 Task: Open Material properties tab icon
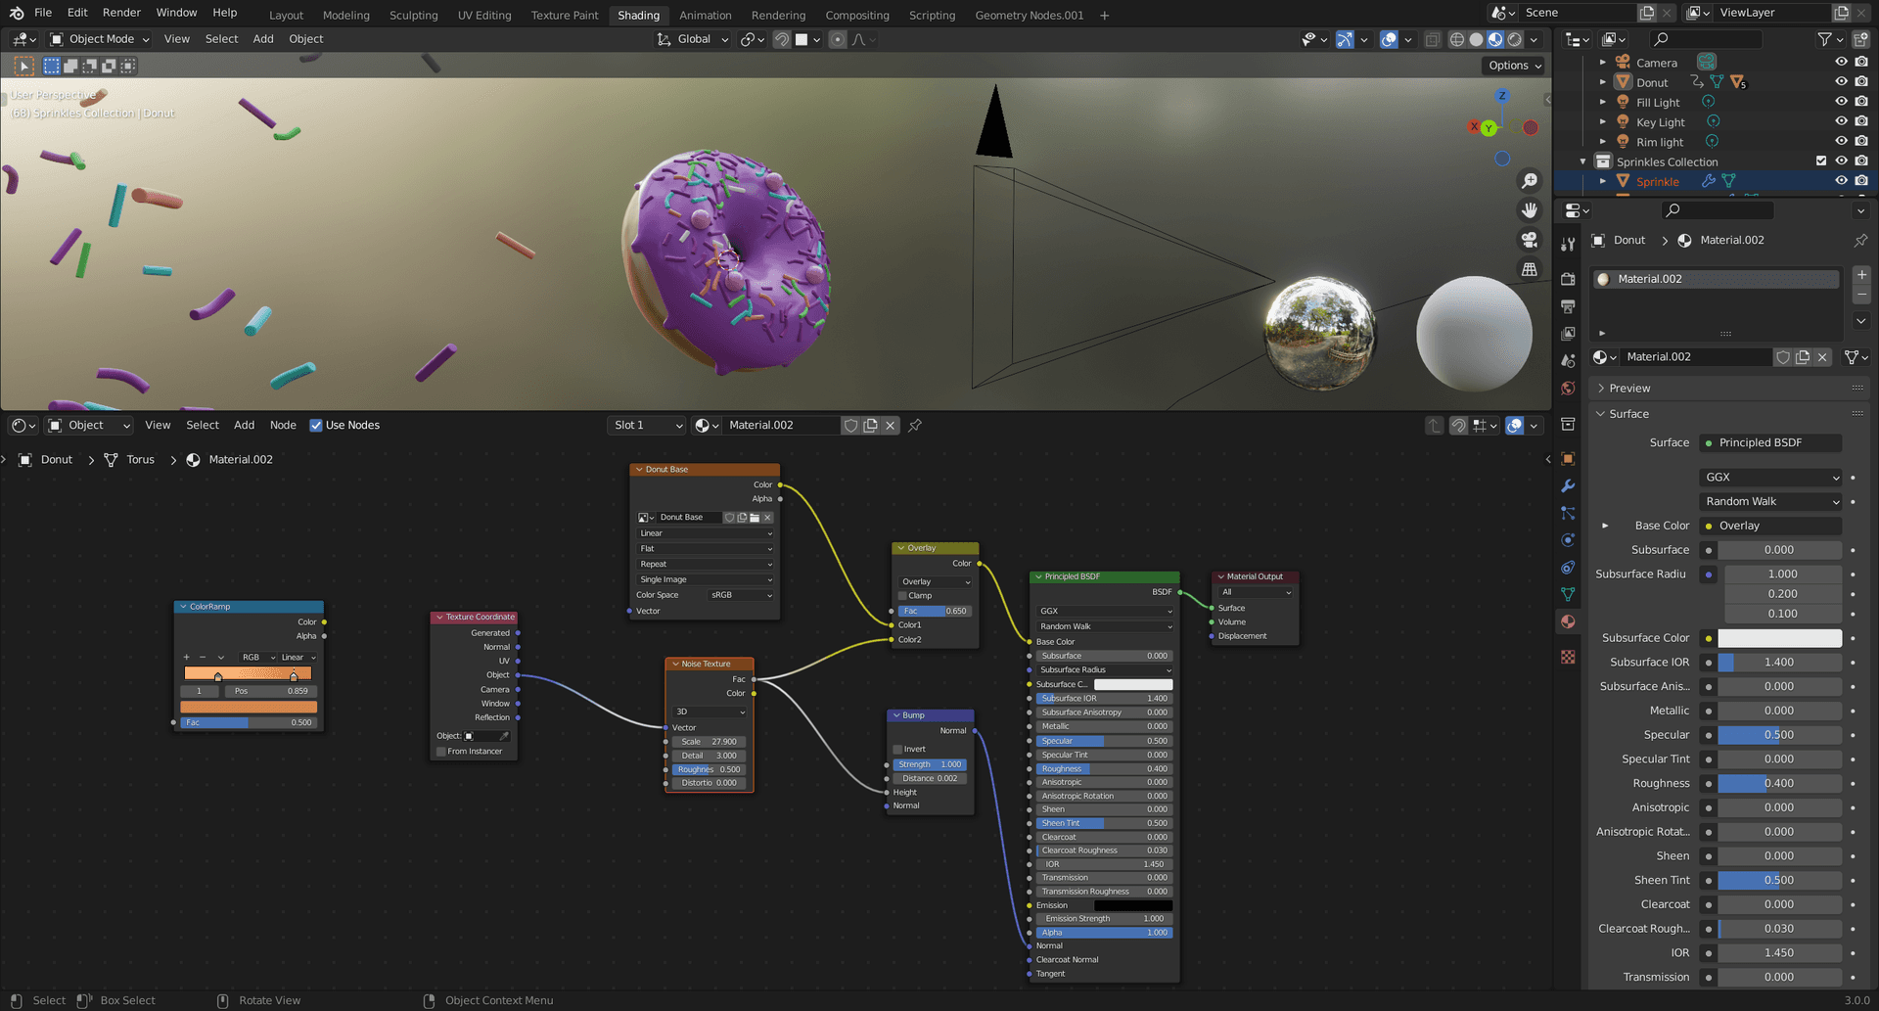1568,621
